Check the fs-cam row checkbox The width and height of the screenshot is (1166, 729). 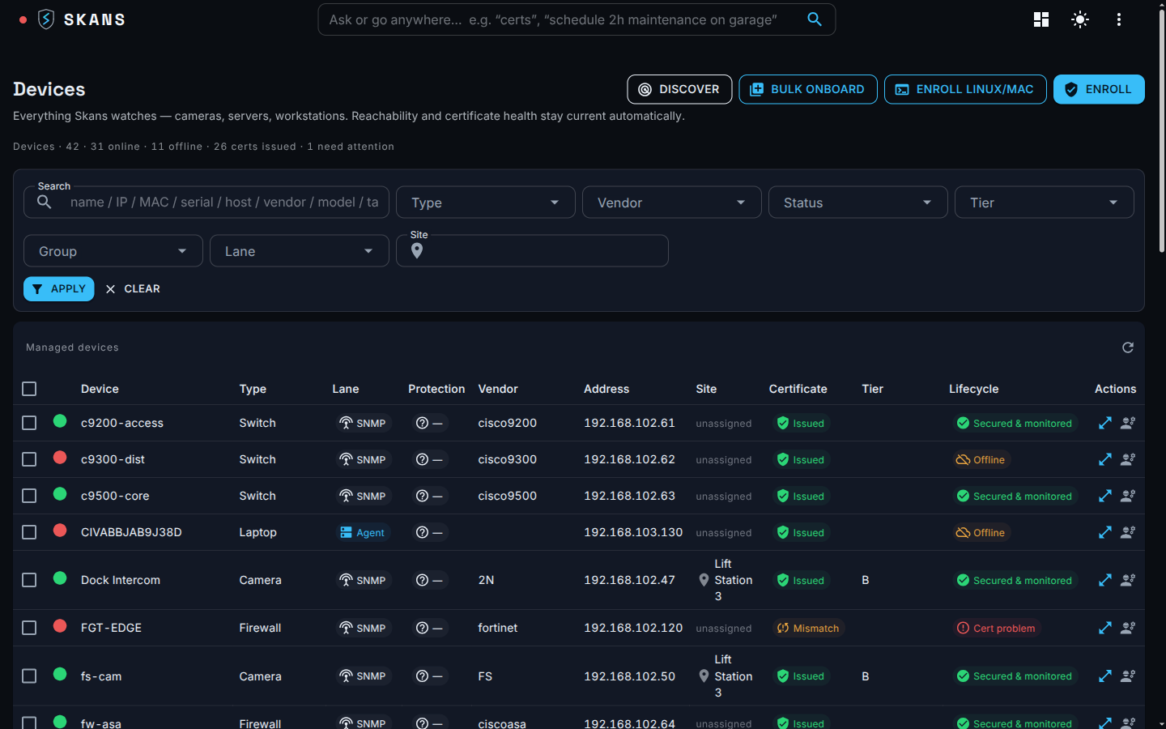click(x=29, y=676)
